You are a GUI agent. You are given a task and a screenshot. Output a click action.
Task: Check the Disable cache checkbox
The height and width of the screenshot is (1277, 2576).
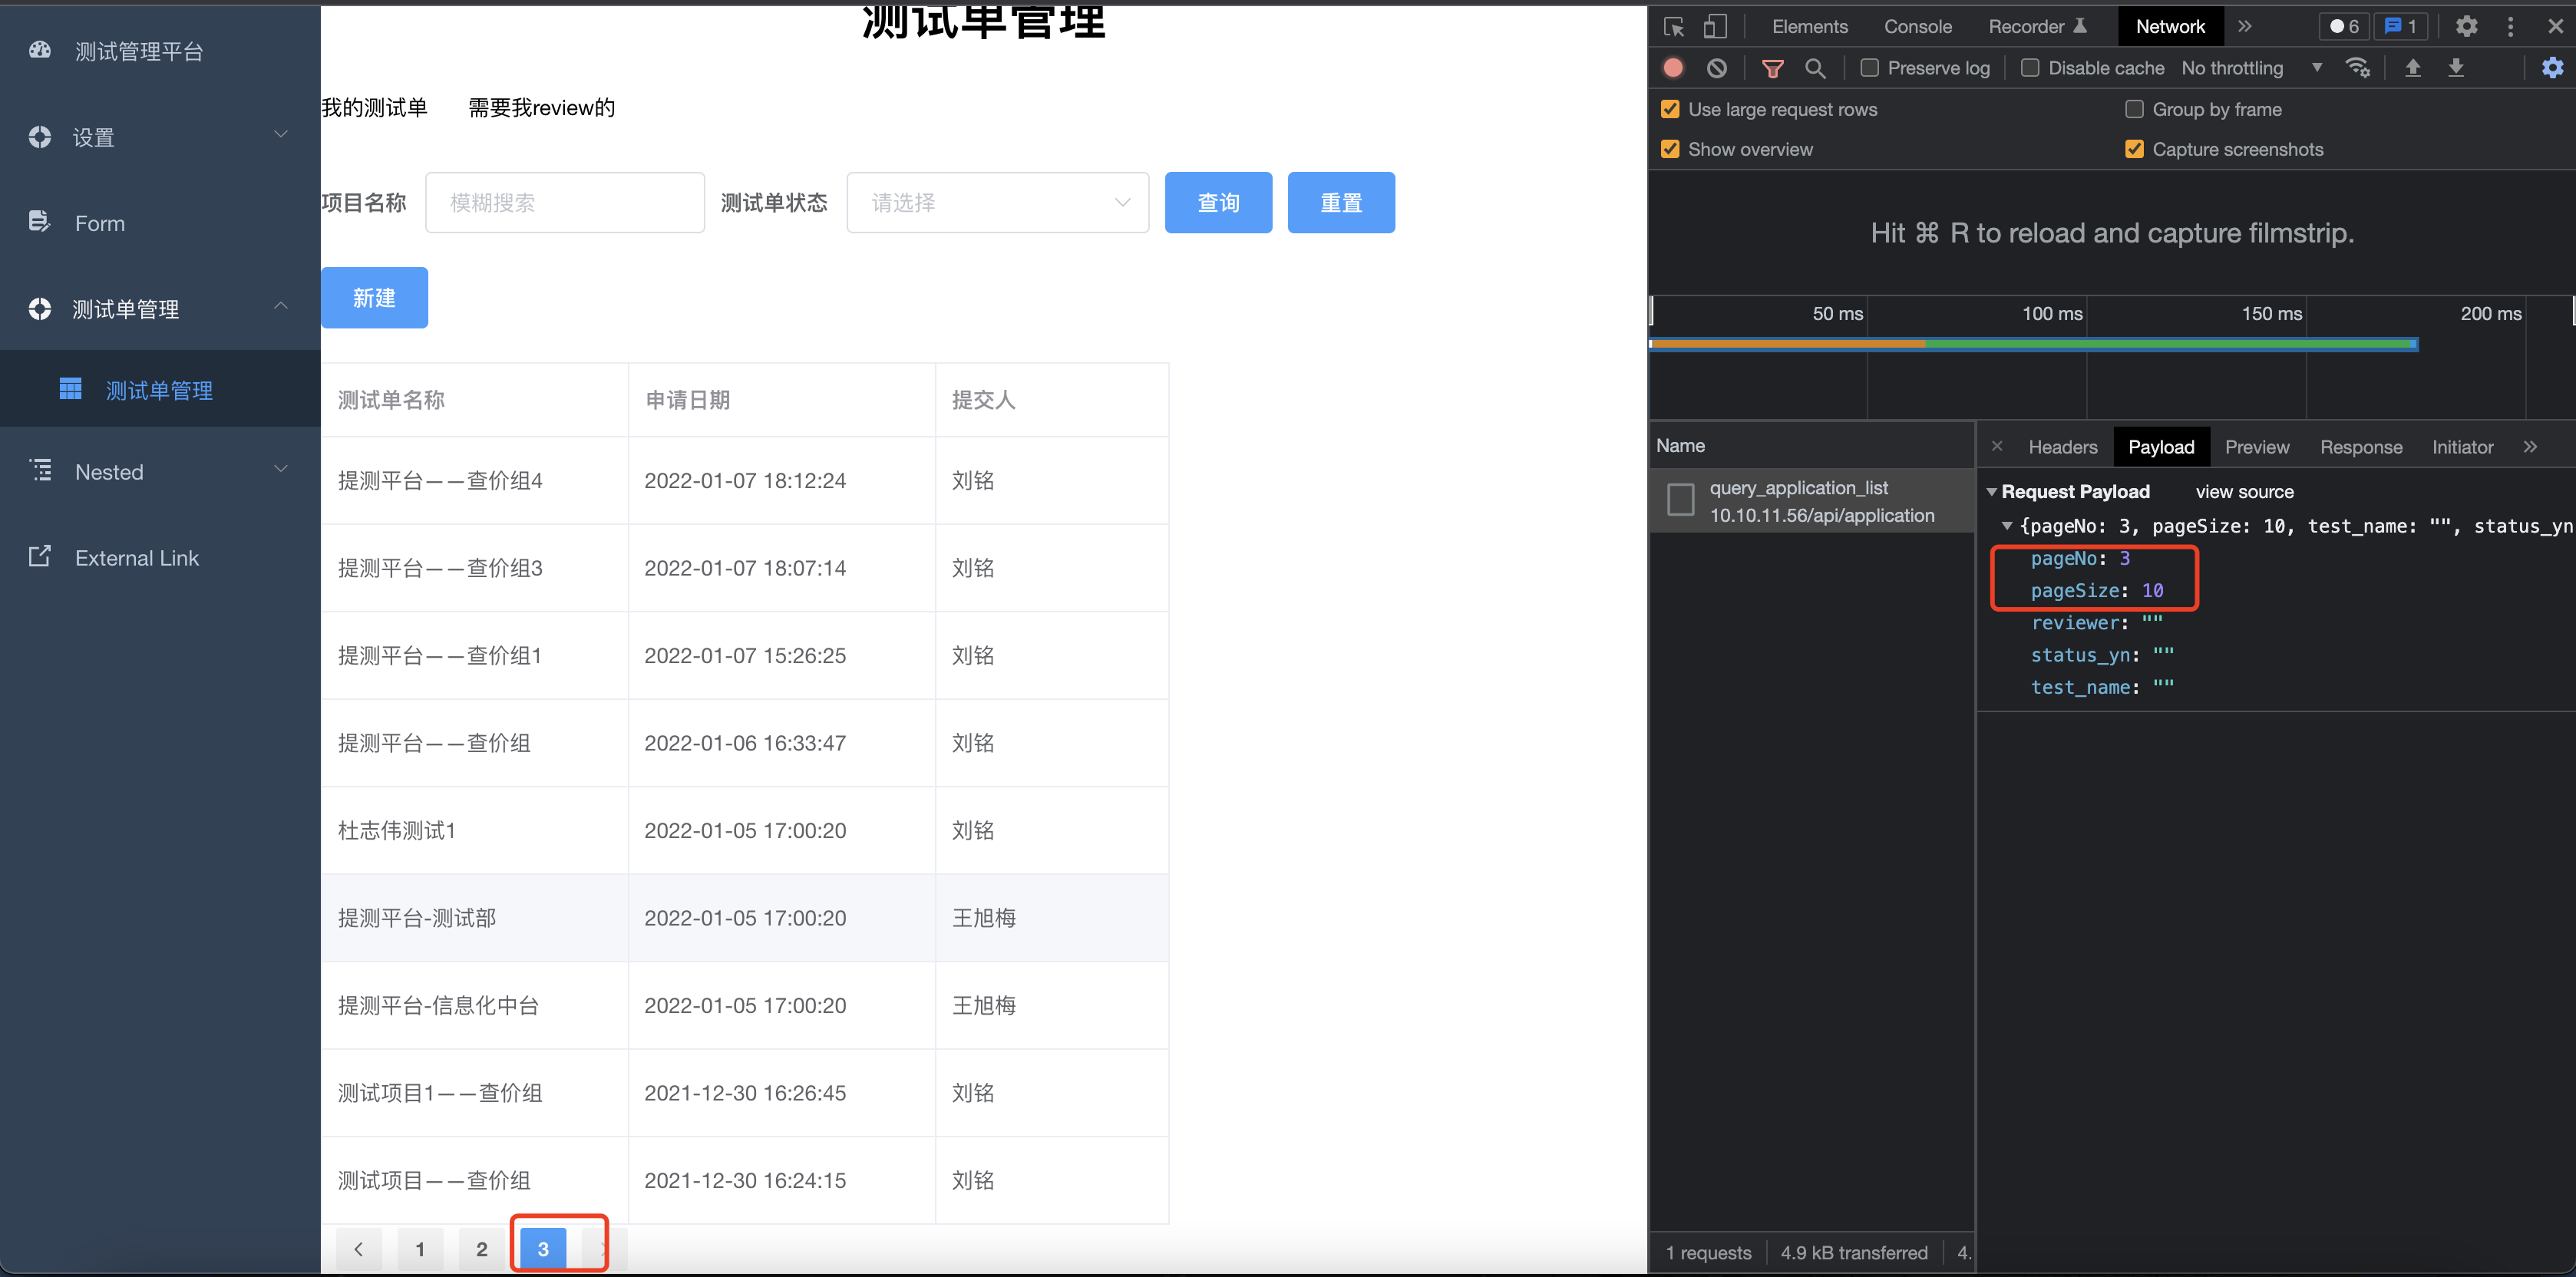click(x=2030, y=68)
